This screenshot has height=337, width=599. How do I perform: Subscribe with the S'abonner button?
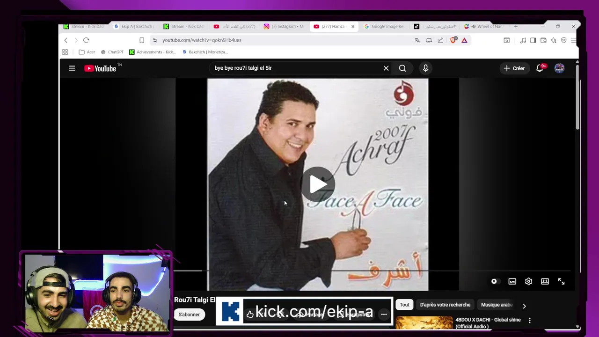click(189, 315)
